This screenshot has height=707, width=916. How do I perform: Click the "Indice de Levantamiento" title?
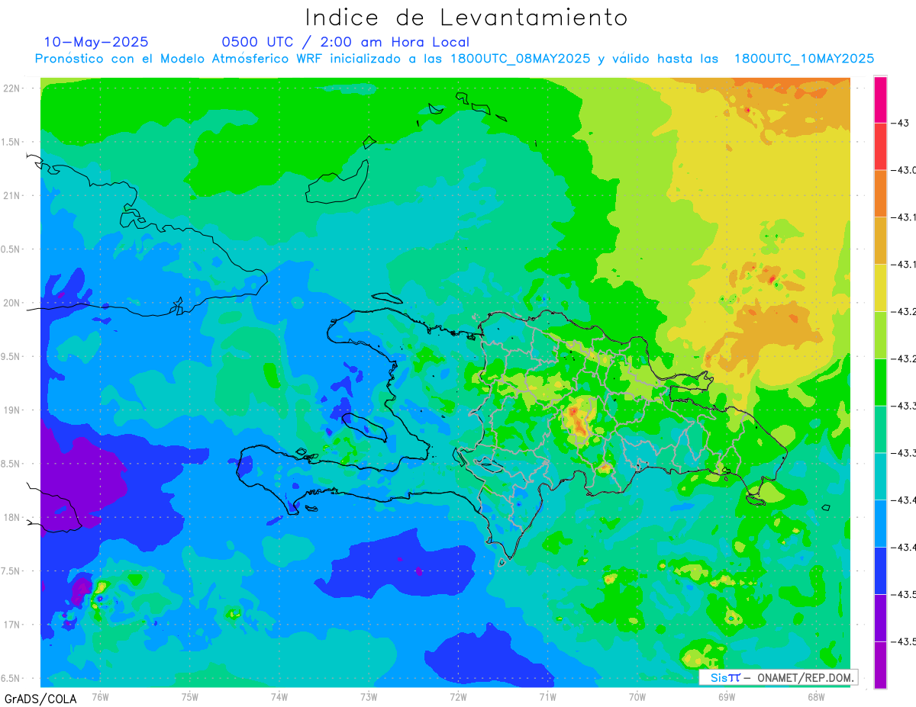tap(466, 17)
